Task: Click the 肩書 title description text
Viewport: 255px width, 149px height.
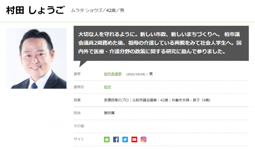Action: tap(157, 100)
